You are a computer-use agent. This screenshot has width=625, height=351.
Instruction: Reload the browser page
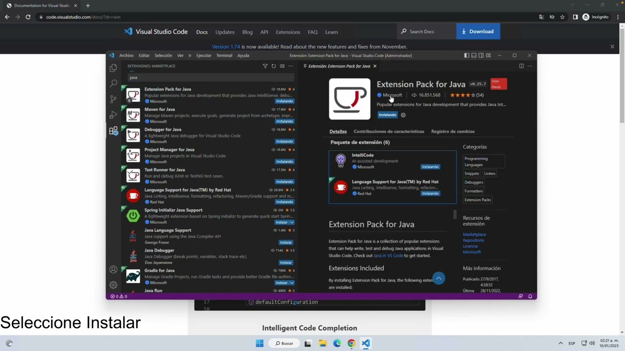tap(28, 17)
